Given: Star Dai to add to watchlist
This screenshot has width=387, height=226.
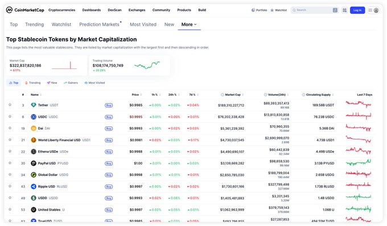Looking at the screenshot, I should pos(10,128).
